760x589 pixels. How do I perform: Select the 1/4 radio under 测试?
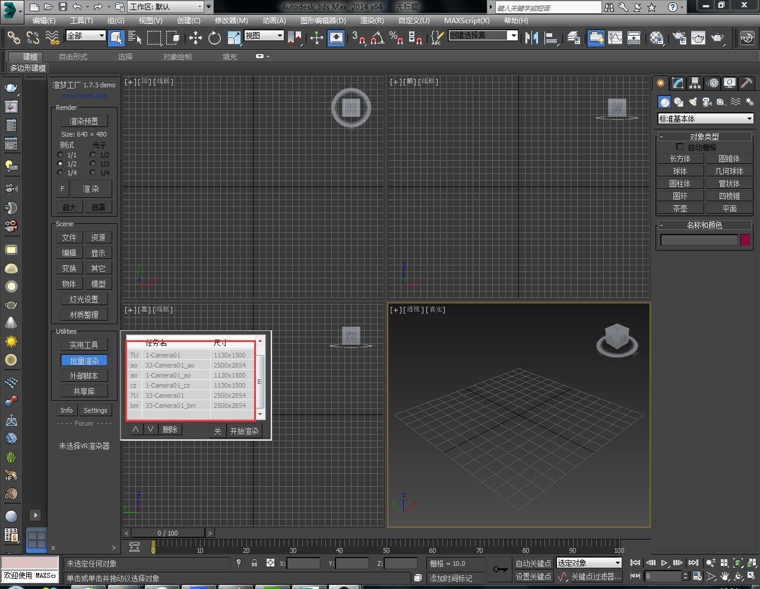pos(60,173)
